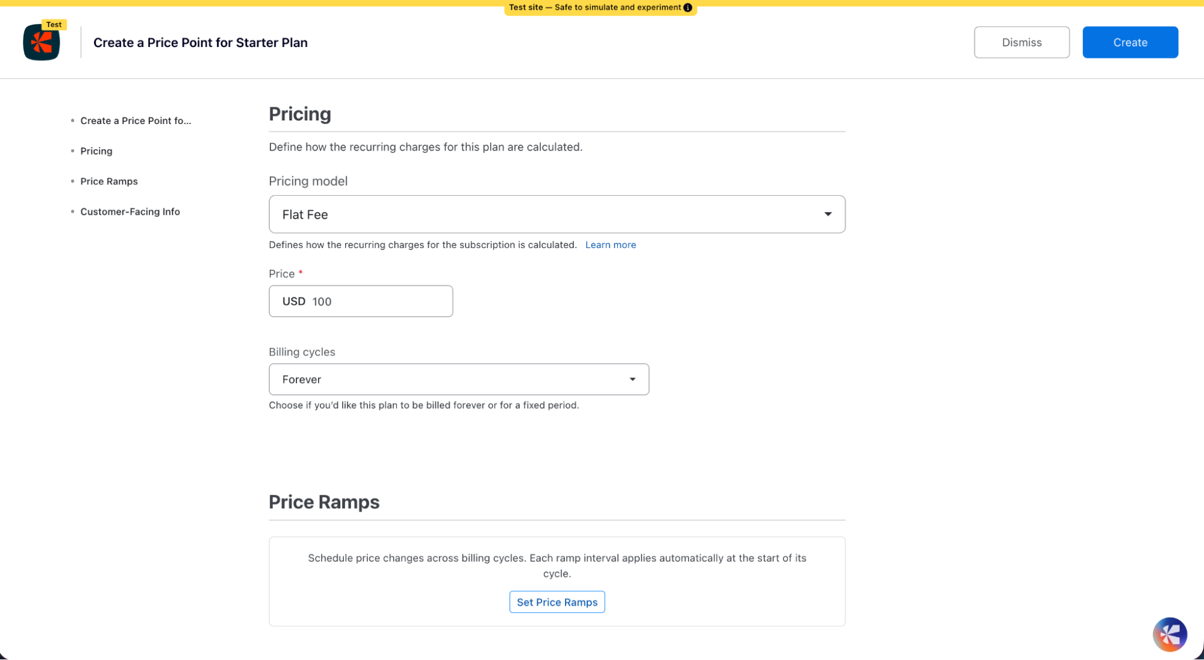Dismiss the price point form
The width and height of the screenshot is (1204, 660).
[x=1022, y=42]
